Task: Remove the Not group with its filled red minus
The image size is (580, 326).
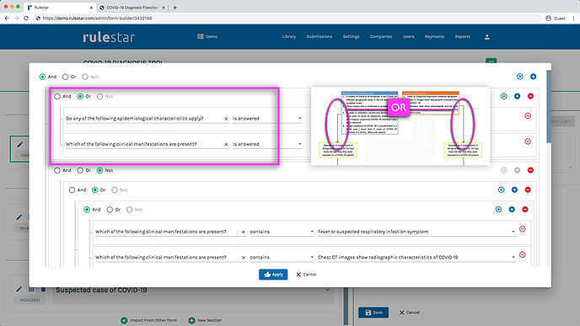Action: (530, 170)
